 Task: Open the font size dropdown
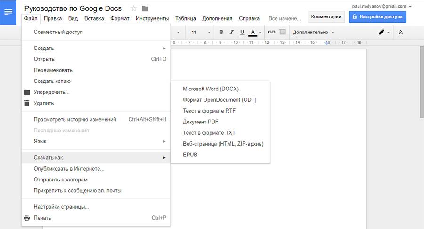click(200, 32)
